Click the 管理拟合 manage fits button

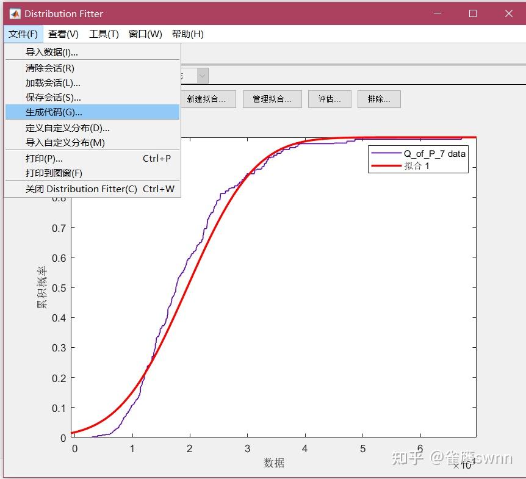click(272, 99)
